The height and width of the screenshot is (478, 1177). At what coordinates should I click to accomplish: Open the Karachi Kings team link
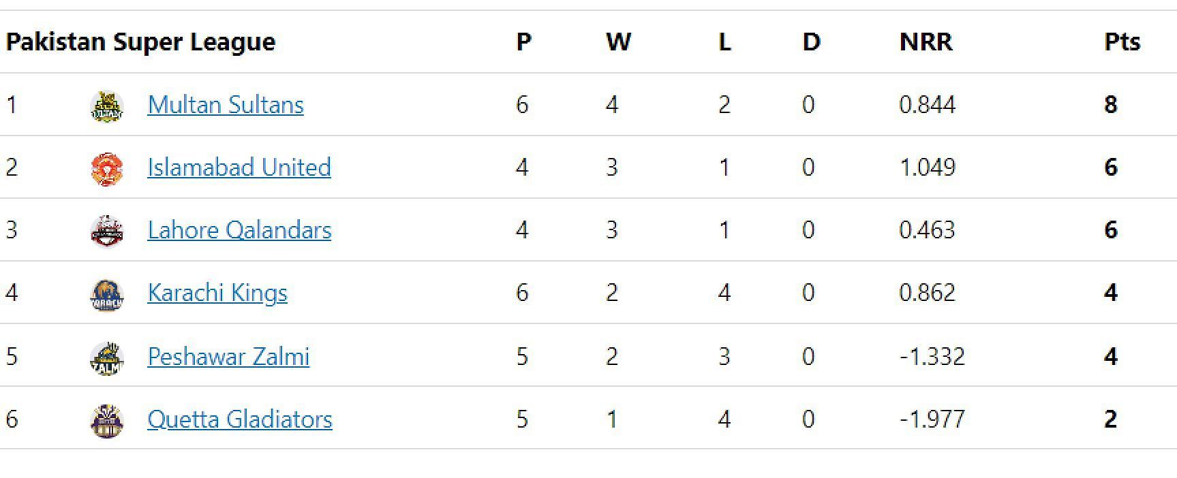click(x=217, y=293)
